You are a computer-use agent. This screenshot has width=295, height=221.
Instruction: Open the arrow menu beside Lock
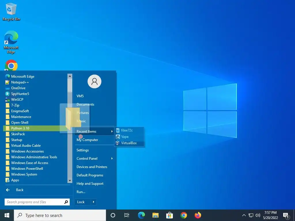(x=94, y=202)
